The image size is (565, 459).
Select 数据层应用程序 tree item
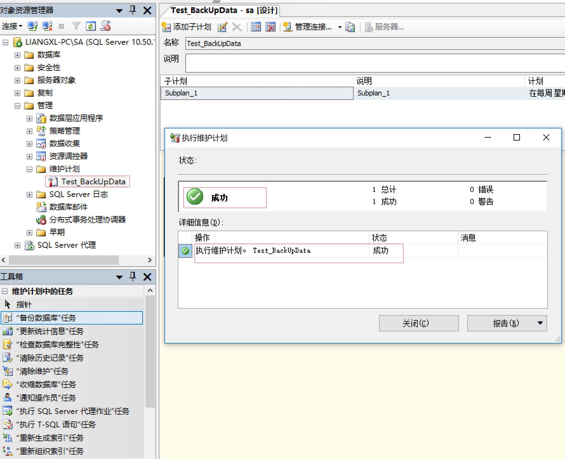click(x=76, y=118)
